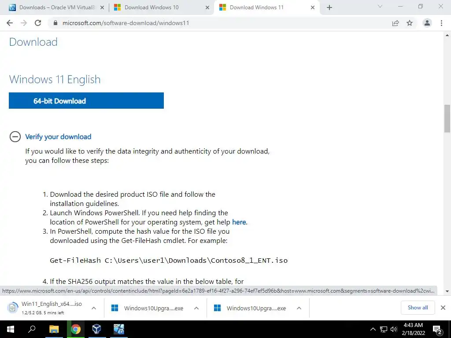Open a new tab with the plus button
Viewport: 451px width, 338px height.
329,7
